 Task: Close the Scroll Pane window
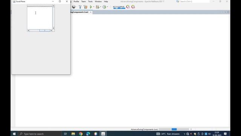point(67,2)
